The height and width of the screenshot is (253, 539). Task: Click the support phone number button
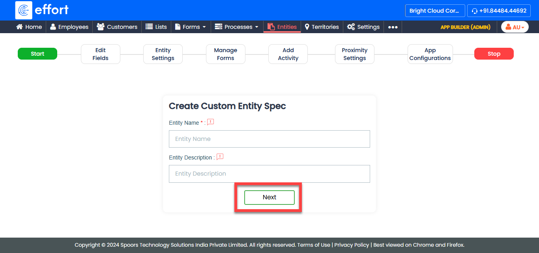coord(499,11)
